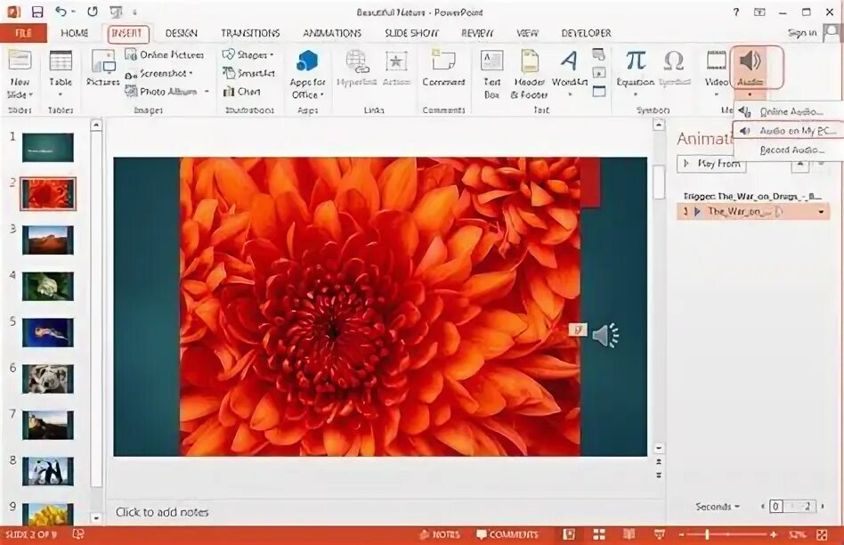
Task: Click the Redo icon in the title bar
Action: [x=93, y=12]
